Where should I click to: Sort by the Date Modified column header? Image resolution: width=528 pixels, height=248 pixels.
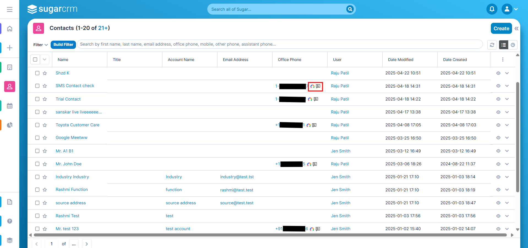(x=401, y=60)
